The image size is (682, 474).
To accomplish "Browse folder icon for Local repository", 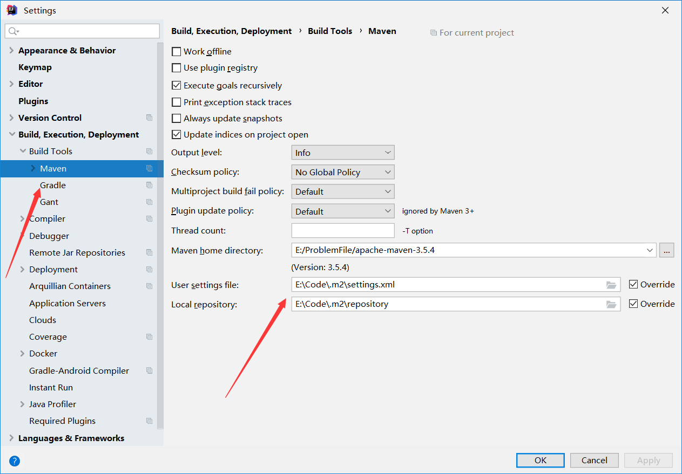I will click(611, 304).
